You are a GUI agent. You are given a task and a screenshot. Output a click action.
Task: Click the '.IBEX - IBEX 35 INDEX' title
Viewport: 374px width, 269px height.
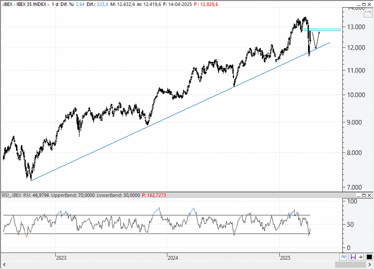[x=24, y=4]
